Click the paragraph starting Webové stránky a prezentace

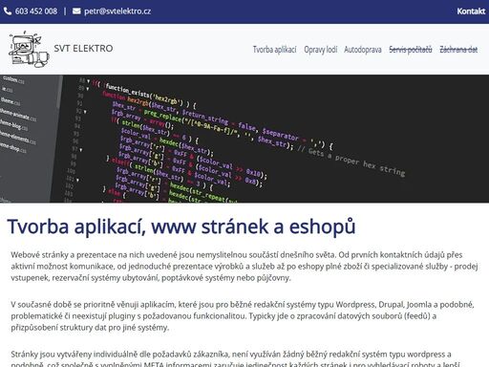click(244, 267)
